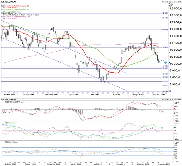Image resolution: width=182 pixels, height=166 pixels.
Task: Click červenec 2015 on the upper time axis
Action: click(51, 95)
